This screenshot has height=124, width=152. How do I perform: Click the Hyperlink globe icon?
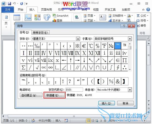[x=77, y=17]
